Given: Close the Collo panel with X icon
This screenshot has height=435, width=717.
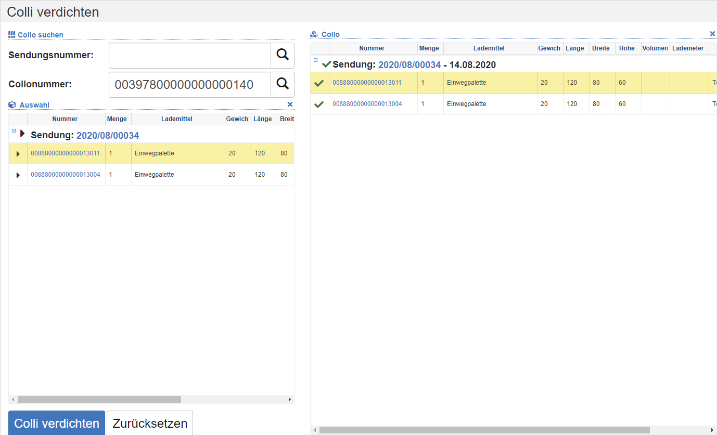Looking at the screenshot, I should (x=712, y=34).
